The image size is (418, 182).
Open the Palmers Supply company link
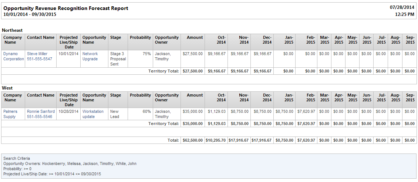[x=9, y=114]
